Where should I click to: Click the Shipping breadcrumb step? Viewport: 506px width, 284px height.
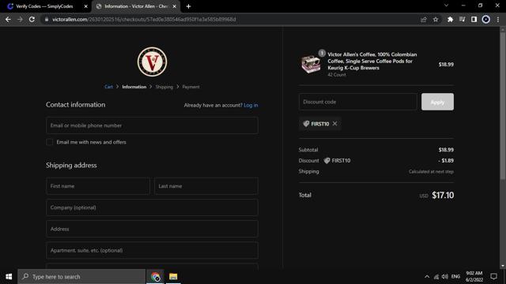coord(164,87)
